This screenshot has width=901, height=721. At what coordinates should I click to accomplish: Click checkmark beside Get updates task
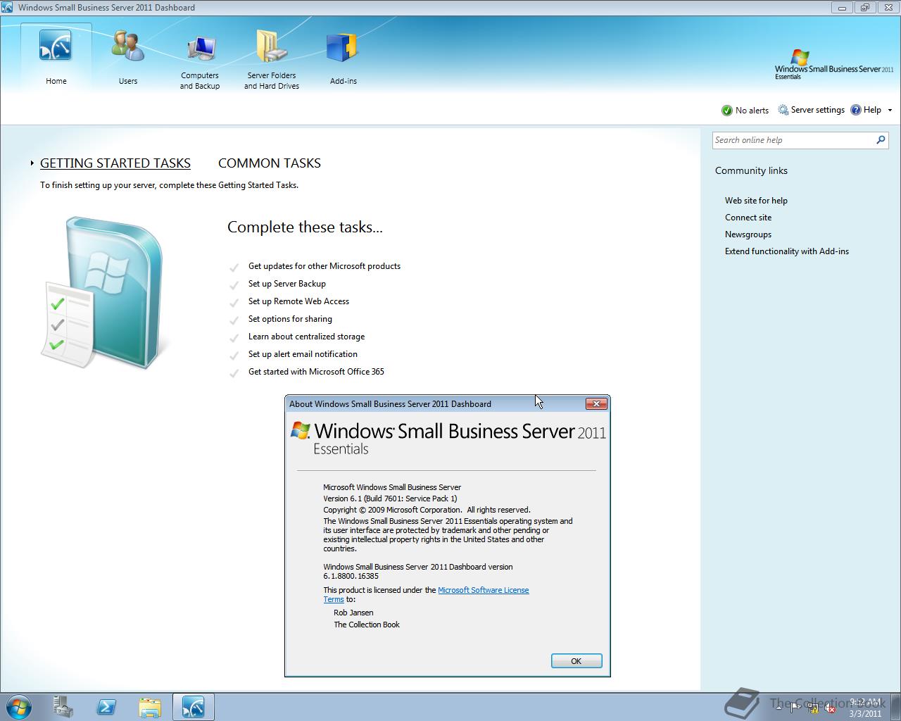point(234,268)
